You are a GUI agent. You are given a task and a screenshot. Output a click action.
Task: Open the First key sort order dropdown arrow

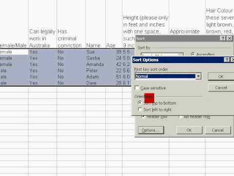pos(198,76)
